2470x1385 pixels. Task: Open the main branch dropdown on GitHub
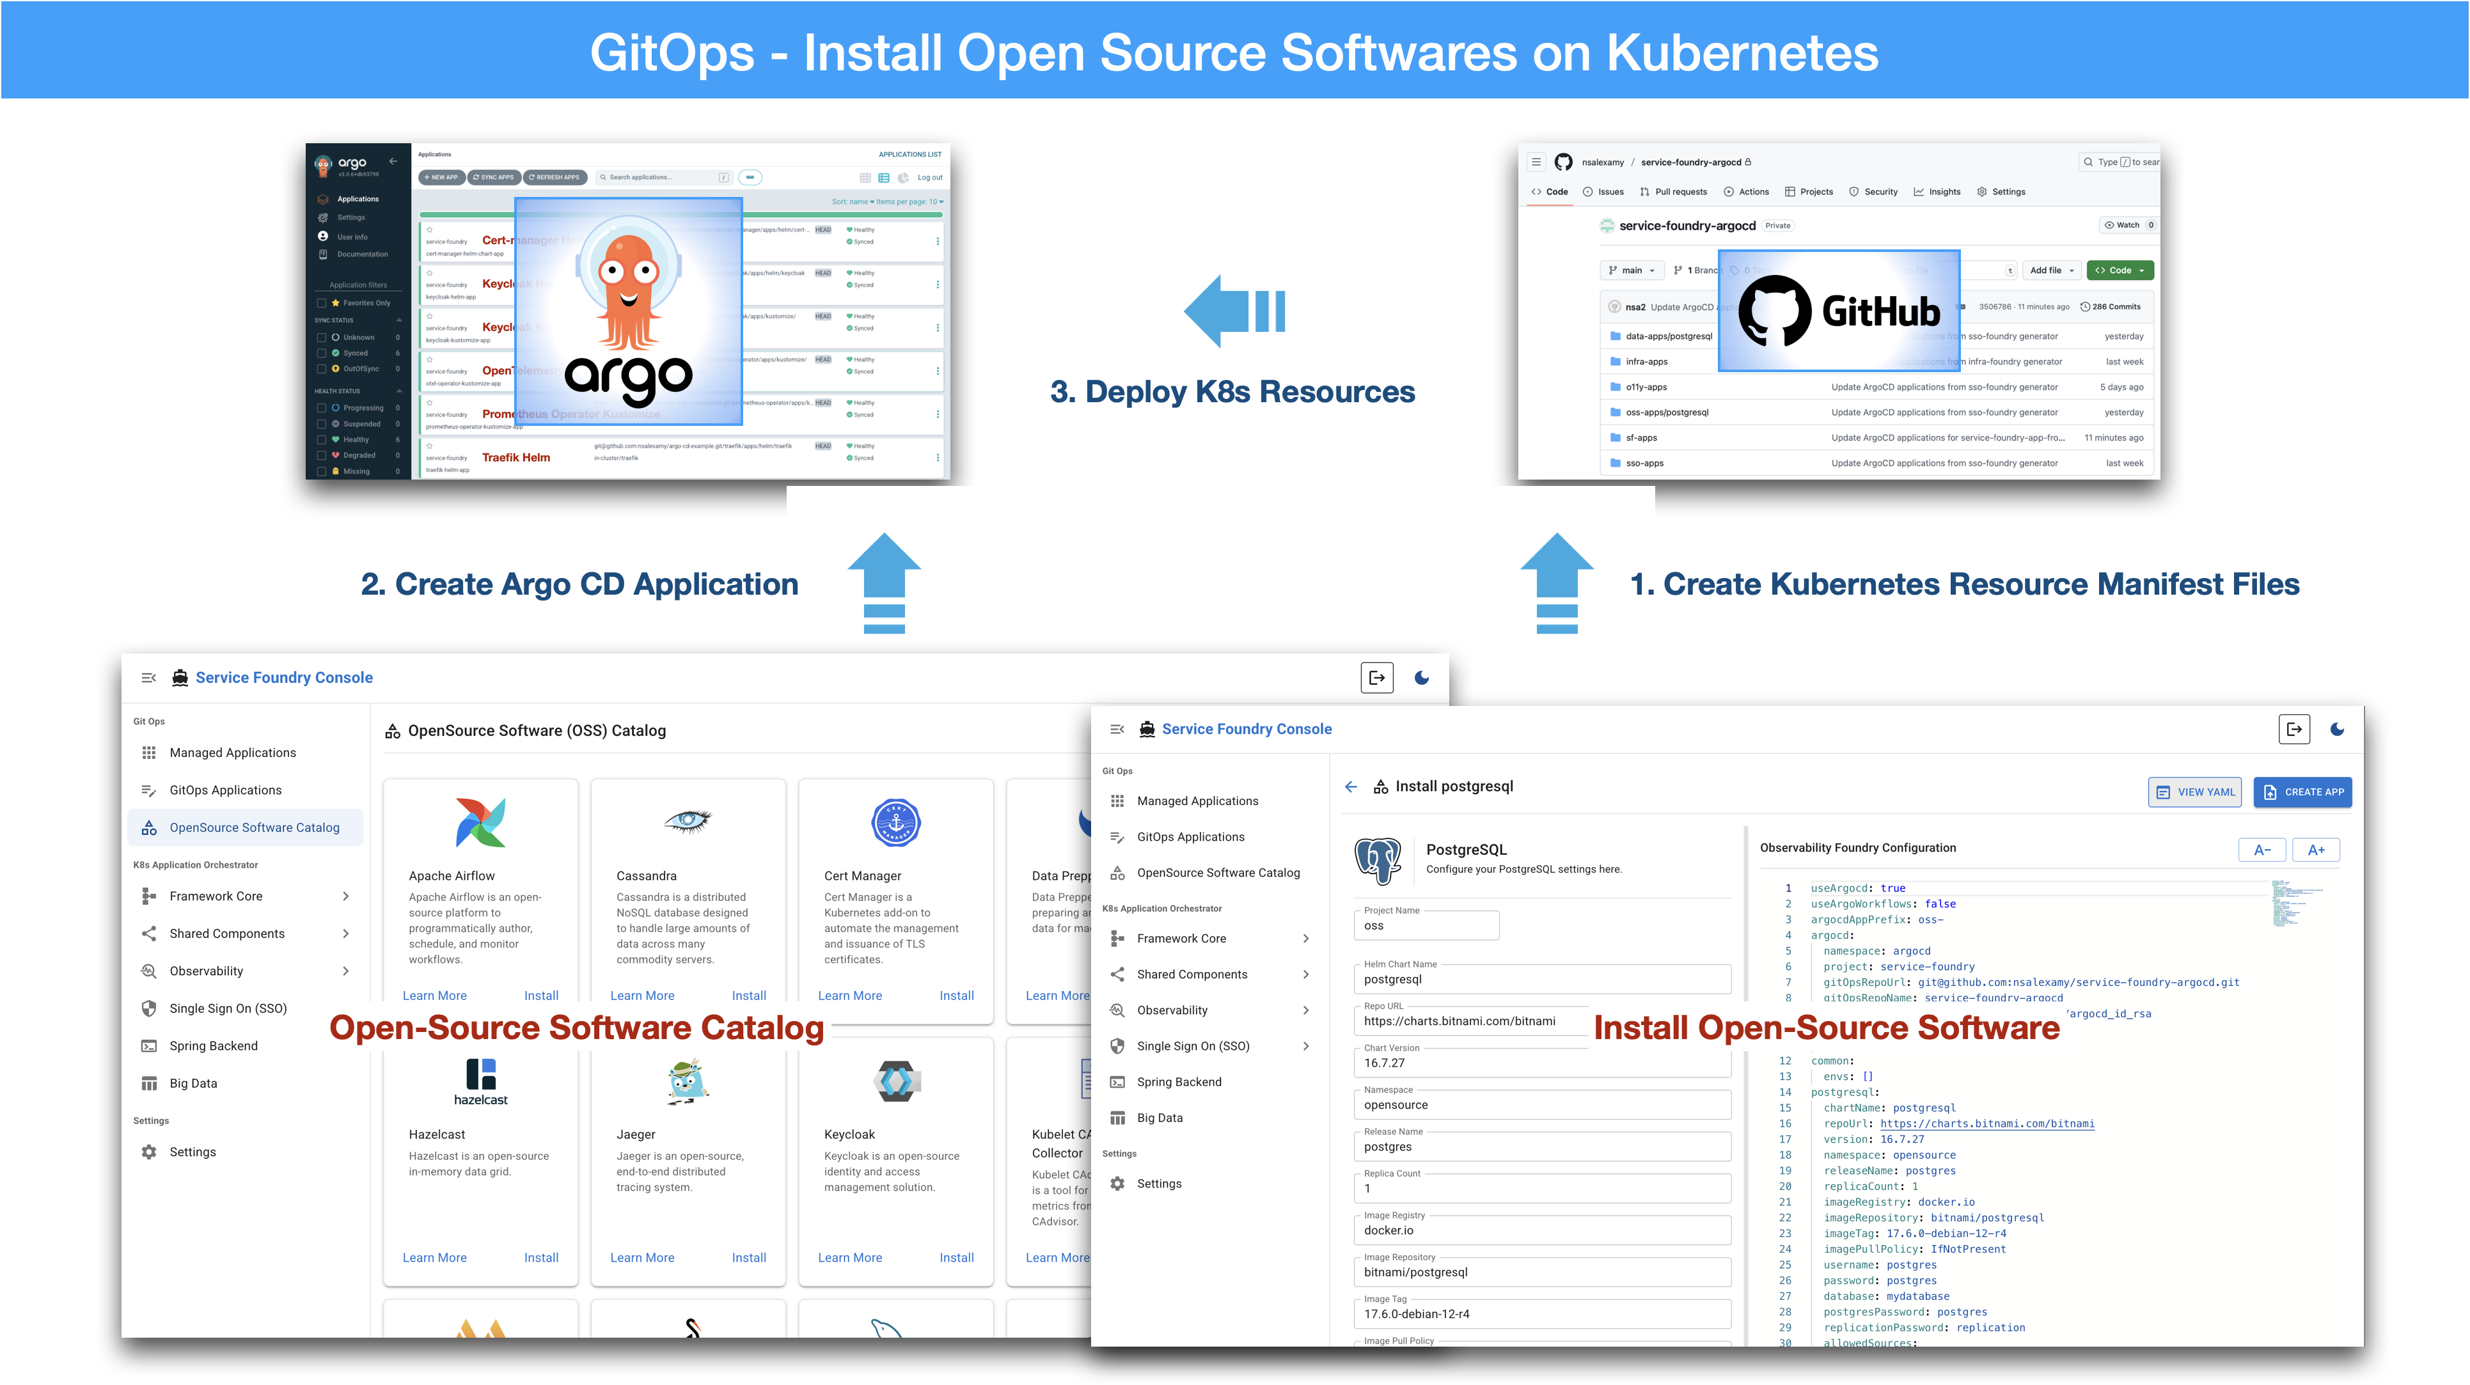(x=1632, y=270)
